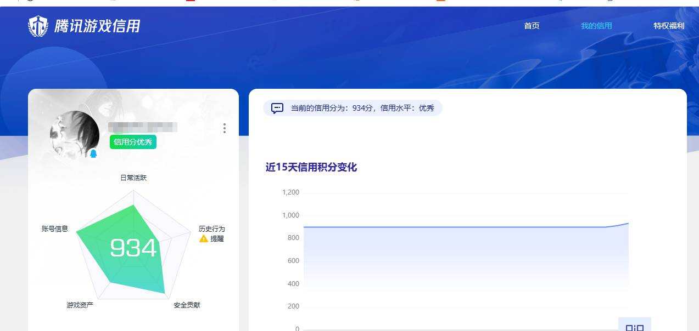The height and width of the screenshot is (331, 699).
Task: Open the 我的信用 navigation item
Action: (x=596, y=26)
